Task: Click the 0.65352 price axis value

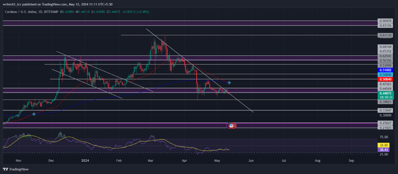Action: click(x=386, y=51)
